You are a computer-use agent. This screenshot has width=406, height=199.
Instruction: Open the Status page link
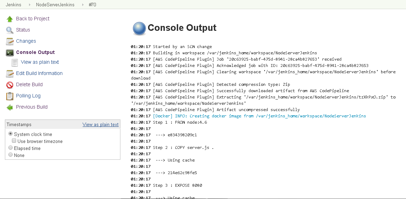(x=23, y=30)
